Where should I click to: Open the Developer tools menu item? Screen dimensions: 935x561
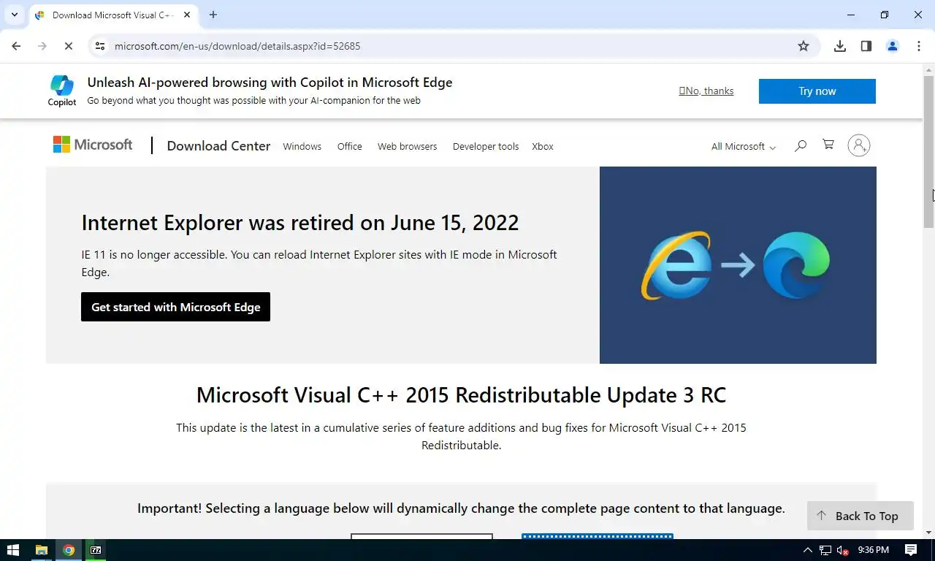(x=486, y=146)
